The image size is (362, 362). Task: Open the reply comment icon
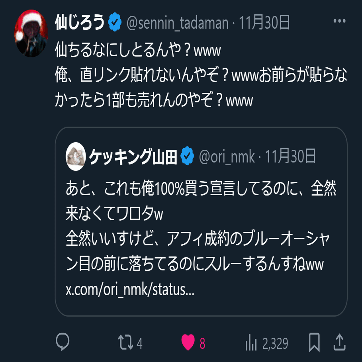pyautogui.click(x=63, y=342)
